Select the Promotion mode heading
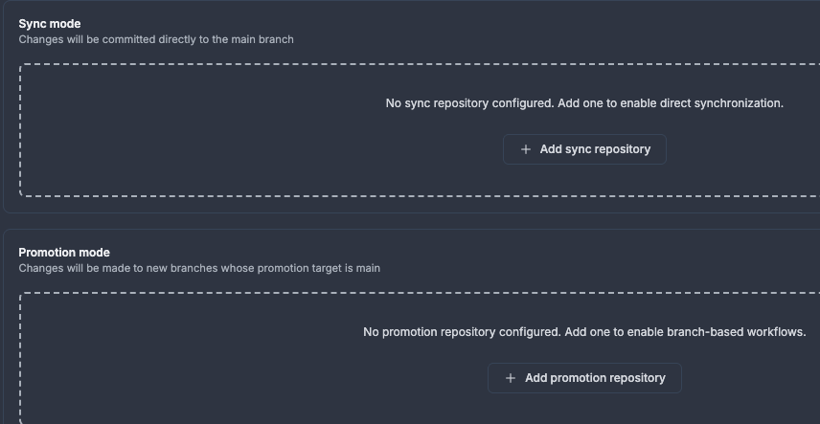This screenshot has width=820, height=424. coord(64,253)
